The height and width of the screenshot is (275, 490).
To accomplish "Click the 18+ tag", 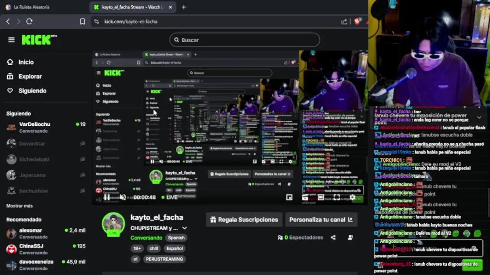I will [137, 248].
